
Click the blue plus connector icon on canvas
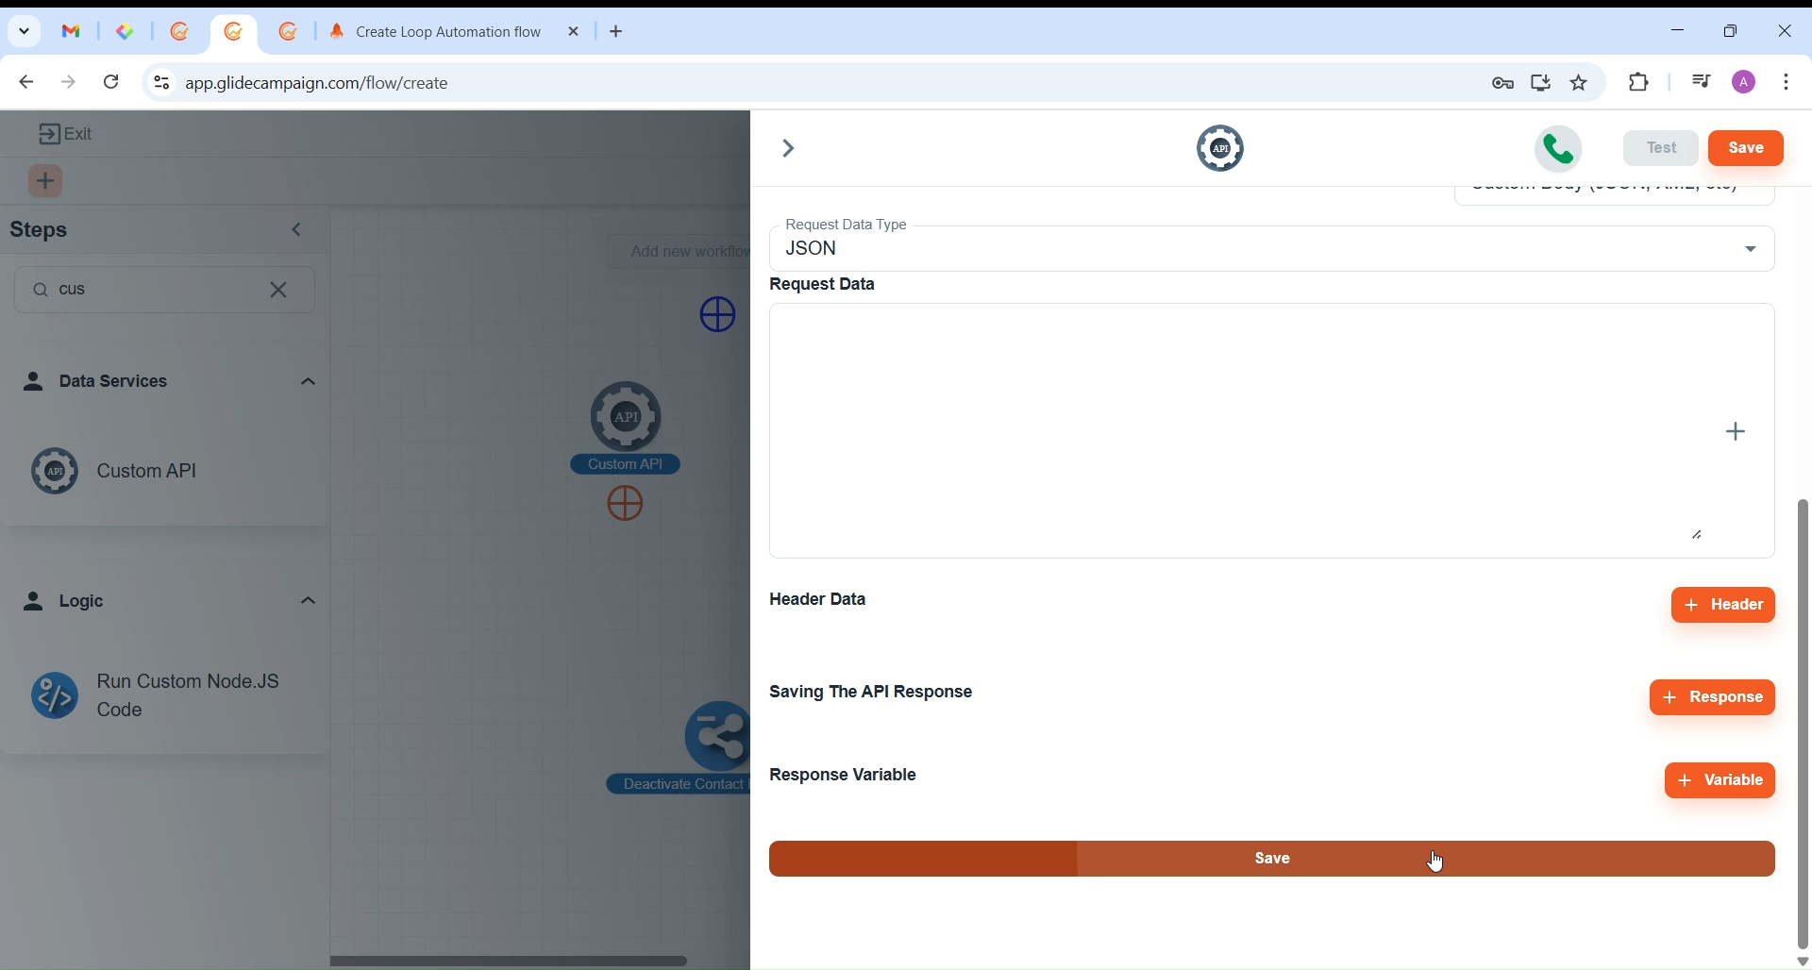718,315
